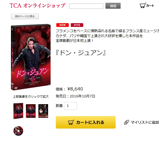This screenshot has width=159, height=148.
Task: Click the カート text in header
Action: [150, 5]
